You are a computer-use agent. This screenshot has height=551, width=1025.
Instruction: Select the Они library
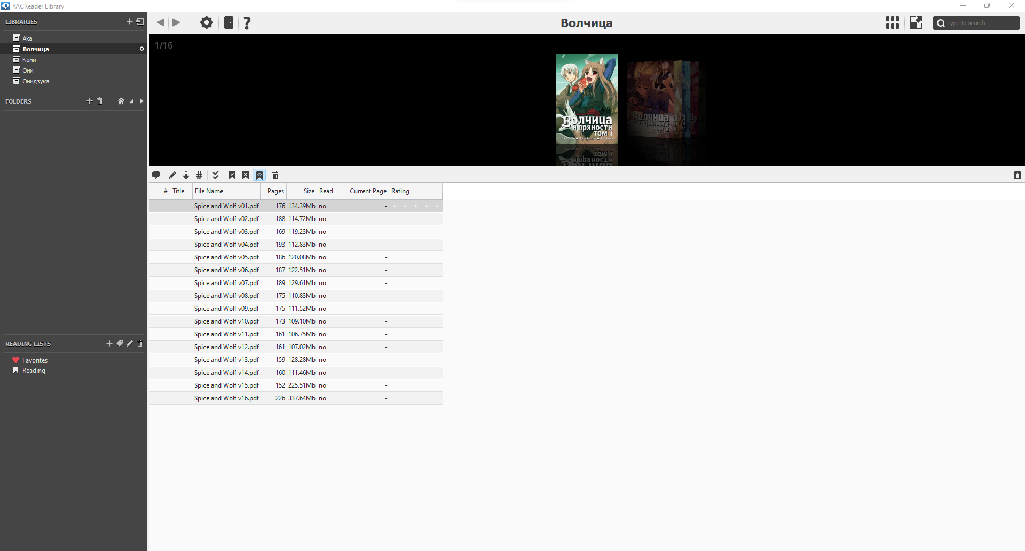(x=74, y=70)
